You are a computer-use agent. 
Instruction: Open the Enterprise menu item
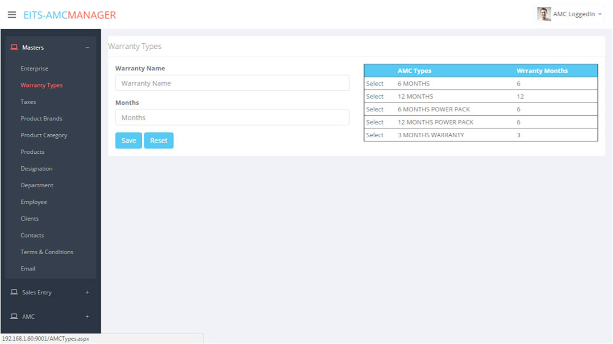click(34, 68)
